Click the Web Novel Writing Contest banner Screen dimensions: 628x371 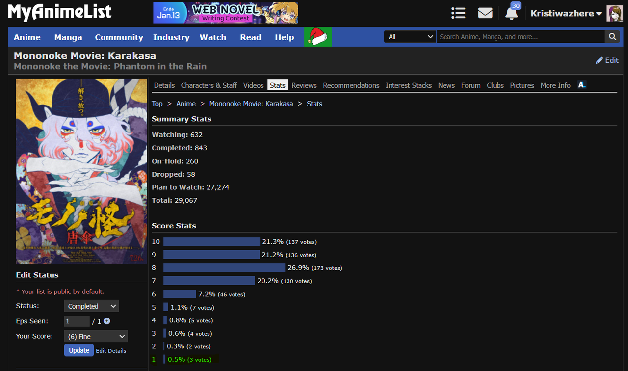click(x=226, y=13)
